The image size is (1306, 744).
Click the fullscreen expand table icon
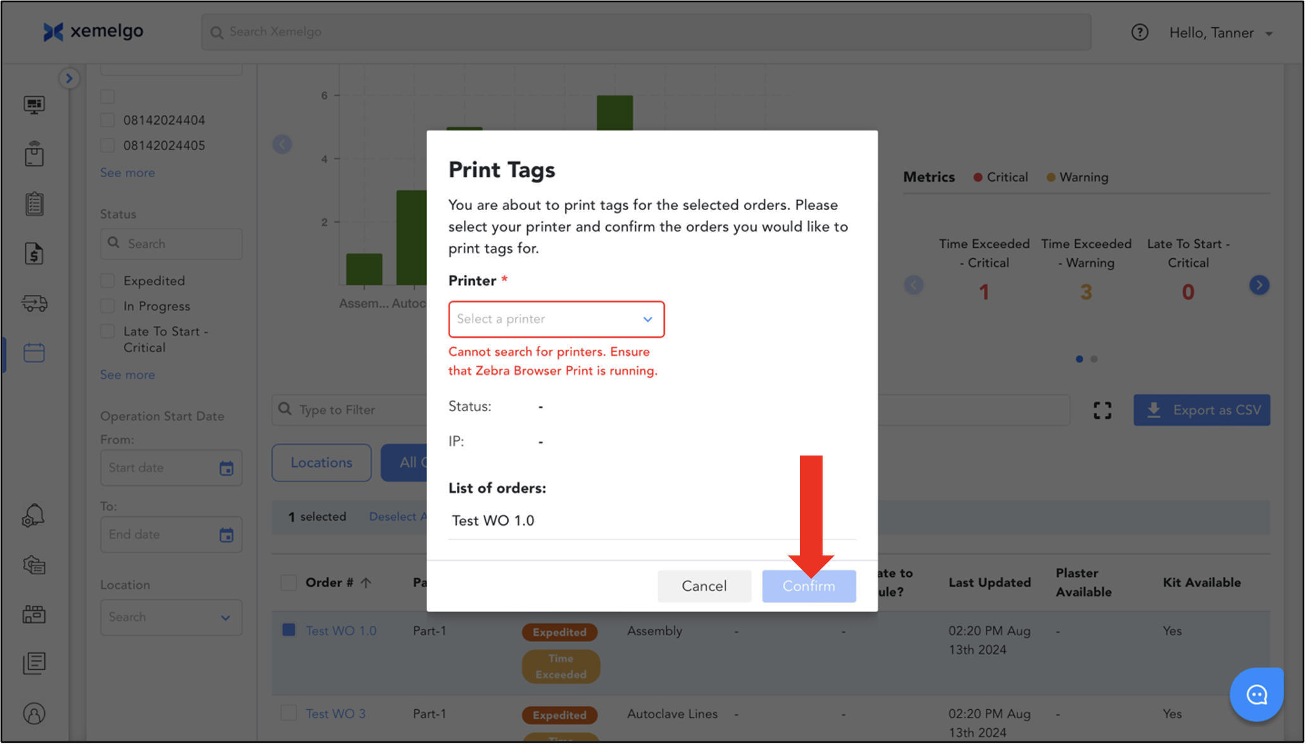[x=1102, y=411]
